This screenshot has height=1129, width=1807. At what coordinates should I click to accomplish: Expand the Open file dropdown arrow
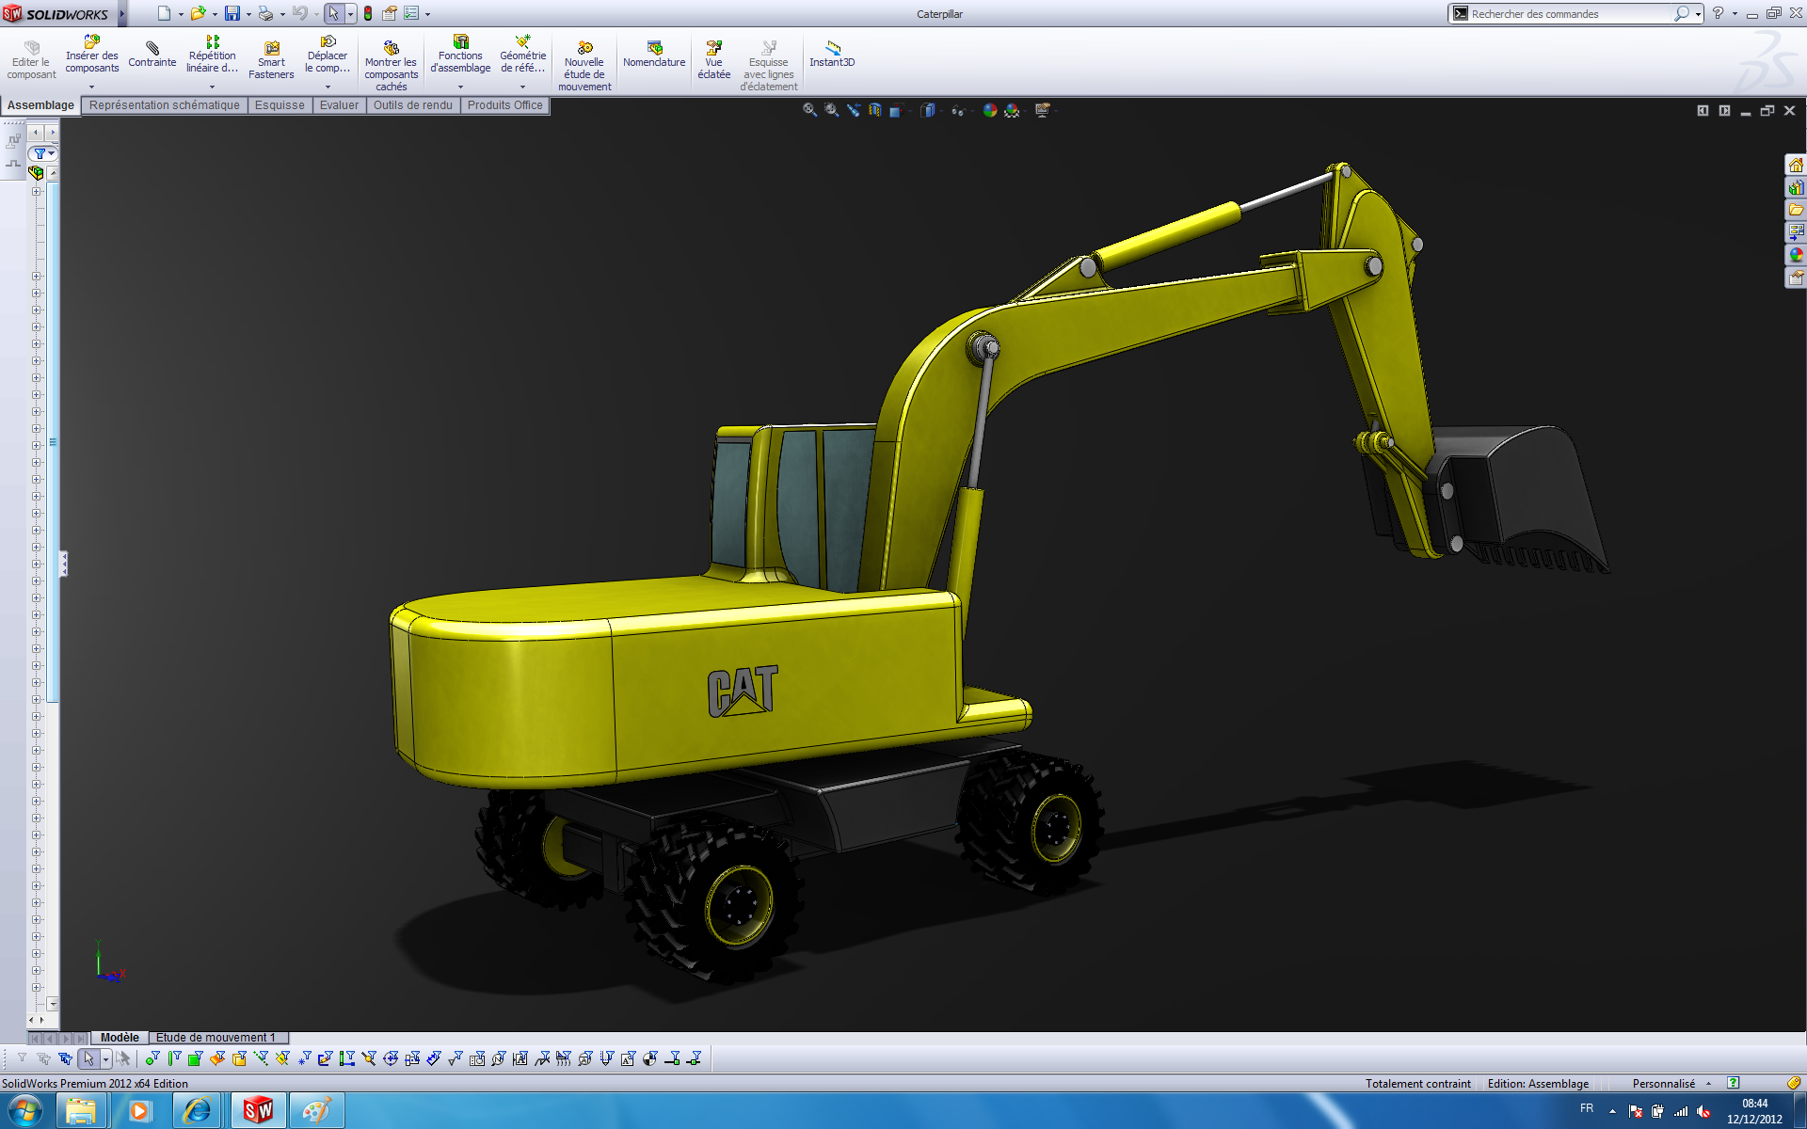point(215,14)
